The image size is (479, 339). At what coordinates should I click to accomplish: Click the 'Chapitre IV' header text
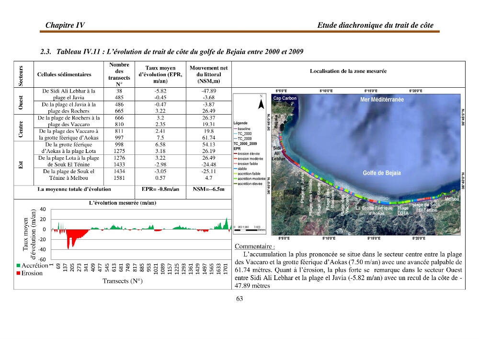point(65,25)
